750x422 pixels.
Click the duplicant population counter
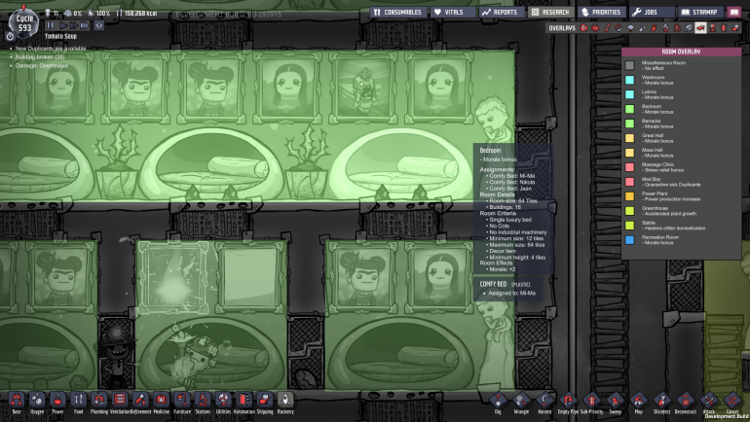51,13
